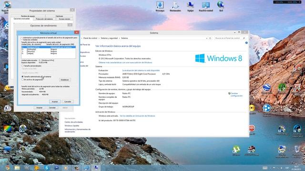Click Cancelar in Opciones de rendimiento window
The width and height of the screenshot is (305, 171).
52,108
